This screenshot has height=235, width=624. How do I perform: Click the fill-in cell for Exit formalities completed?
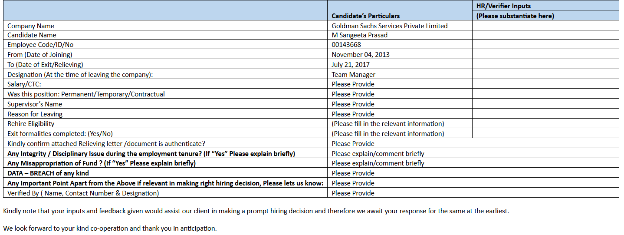[388, 134]
